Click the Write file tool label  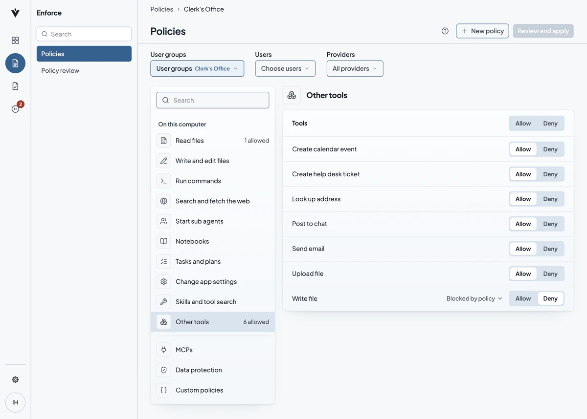pyautogui.click(x=305, y=298)
